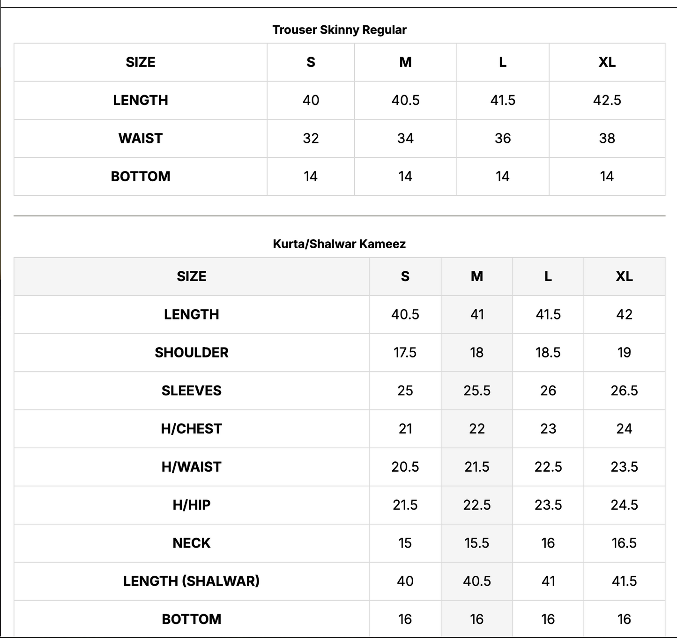The width and height of the screenshot is (677, 638).
Task: Click the SLEEVES row label
Action: 192,391
